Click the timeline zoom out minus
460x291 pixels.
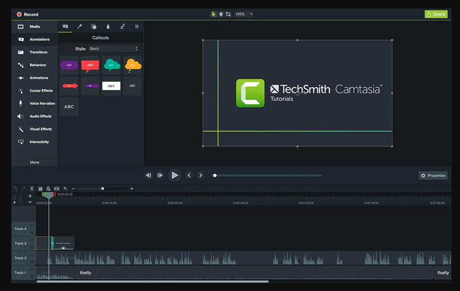(73, 189)
